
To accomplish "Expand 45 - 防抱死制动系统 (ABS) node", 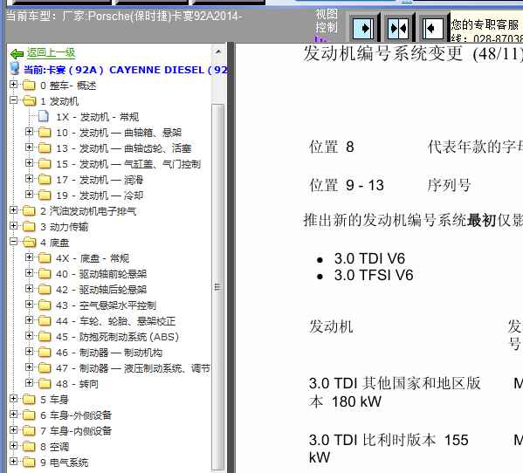I will [x=30, y=336].
